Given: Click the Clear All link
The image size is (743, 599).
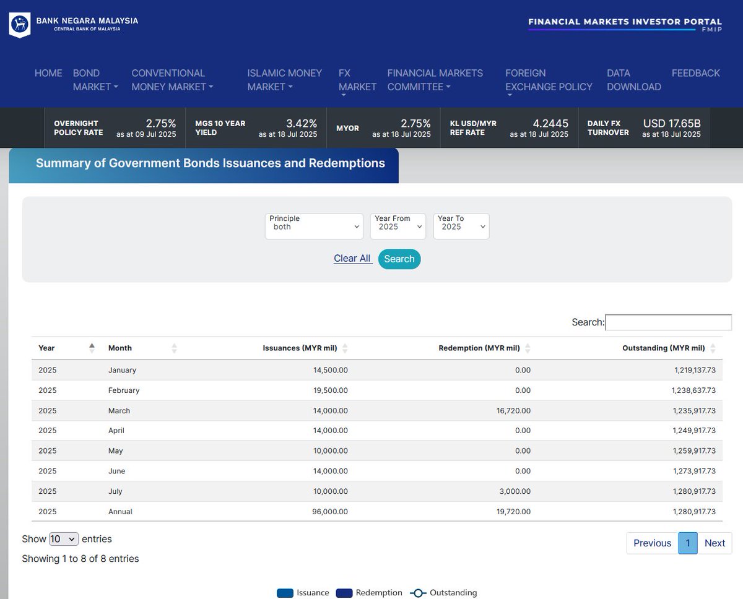Looking at the screenshot, I should click(x=352, y=259).
